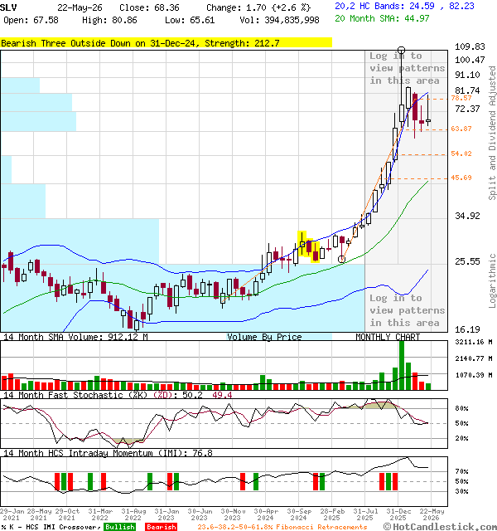This screenshot has width=497, height=531.
Task: Click the 109.83 price axis label
Action: pos(470,46)
